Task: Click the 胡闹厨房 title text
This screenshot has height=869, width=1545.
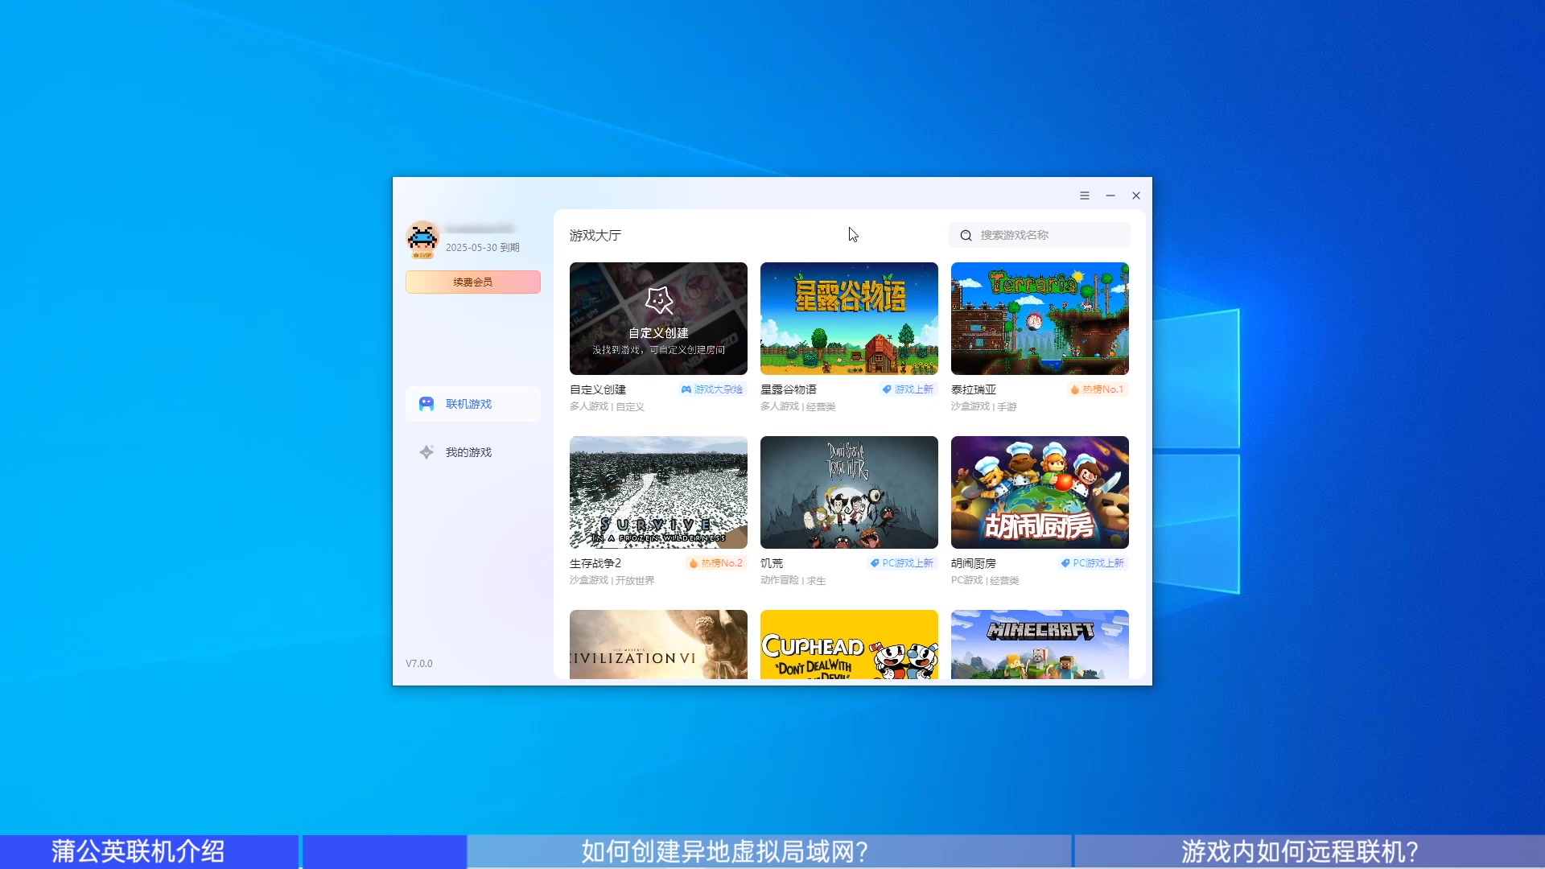Action: click(x=974, y=563)
